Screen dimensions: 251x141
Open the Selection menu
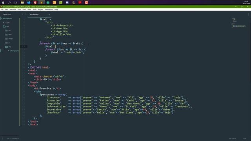[13, 9]
